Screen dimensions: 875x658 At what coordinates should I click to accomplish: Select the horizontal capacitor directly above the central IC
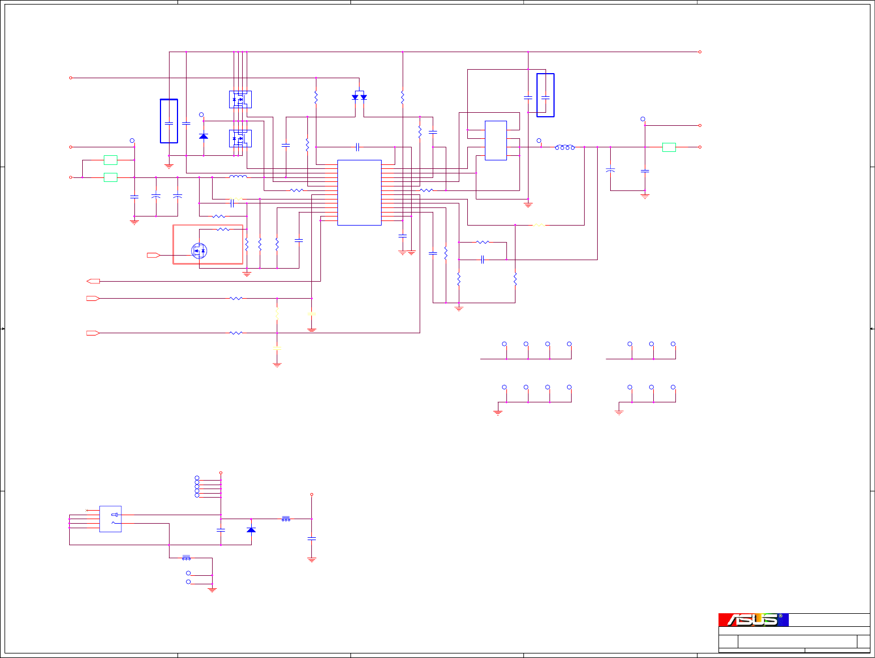click(357, 147)
